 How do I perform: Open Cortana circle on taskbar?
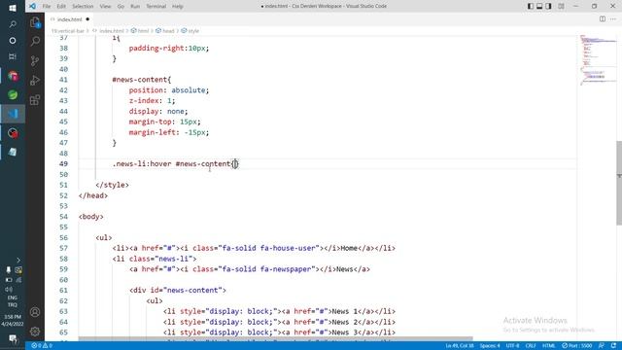coord(13,41)
